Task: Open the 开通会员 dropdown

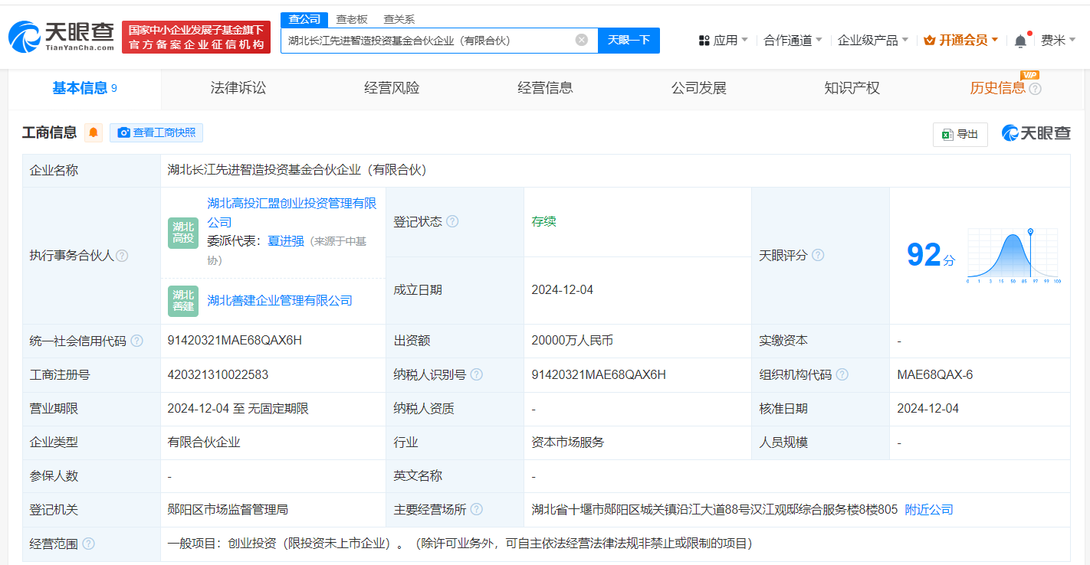Action: [961, 40]
